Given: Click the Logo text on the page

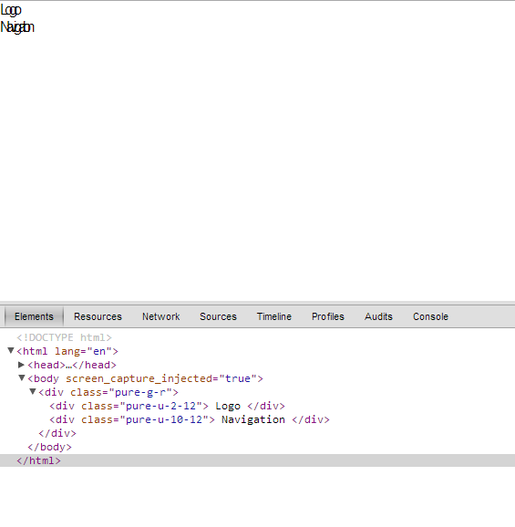Looking at the screenshot, I should tap(11, 10).
